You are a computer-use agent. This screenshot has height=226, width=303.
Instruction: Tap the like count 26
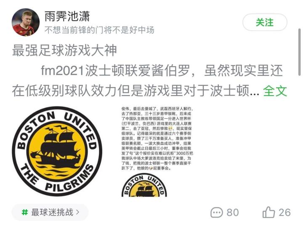pos(284,213)
